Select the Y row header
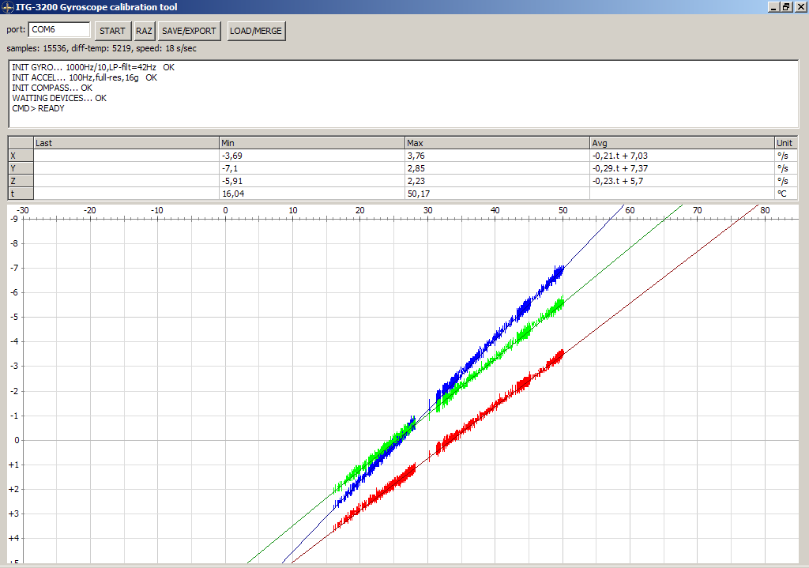This screenshot has width=809, height=568. coord(21,168)
